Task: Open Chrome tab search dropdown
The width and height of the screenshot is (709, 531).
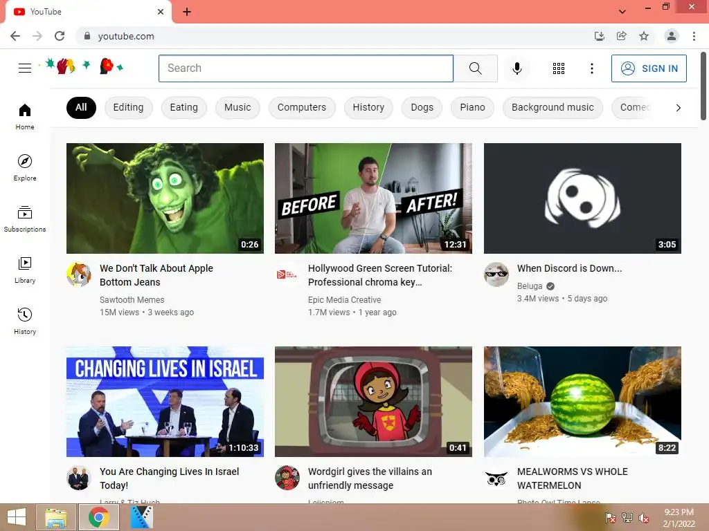Action: (x=622, y=12)
